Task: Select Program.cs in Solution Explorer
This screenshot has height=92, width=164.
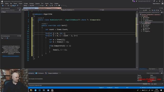Action: tap(147, 31)
